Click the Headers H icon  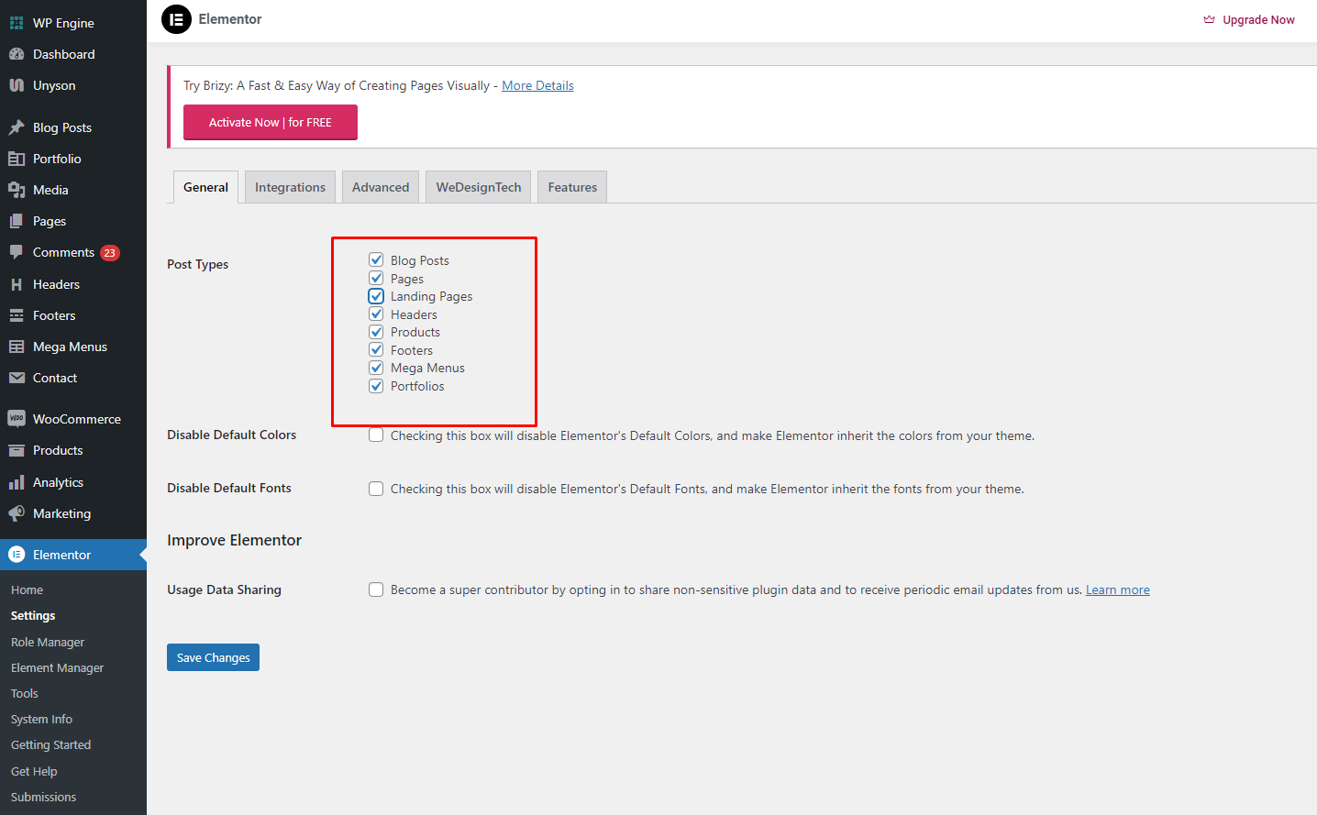click(17, 284)
